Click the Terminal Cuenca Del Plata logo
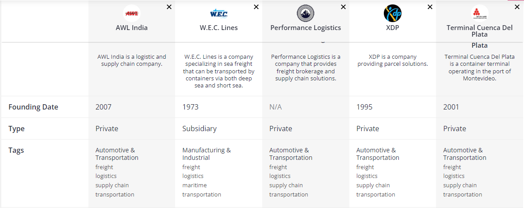The image size is (524, 208). (x=480, y=13)
